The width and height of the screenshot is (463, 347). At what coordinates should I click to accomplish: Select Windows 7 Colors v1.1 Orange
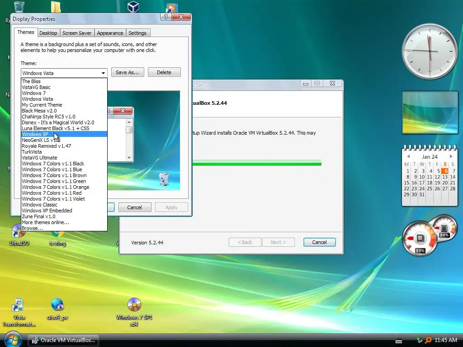coord(64,187)
